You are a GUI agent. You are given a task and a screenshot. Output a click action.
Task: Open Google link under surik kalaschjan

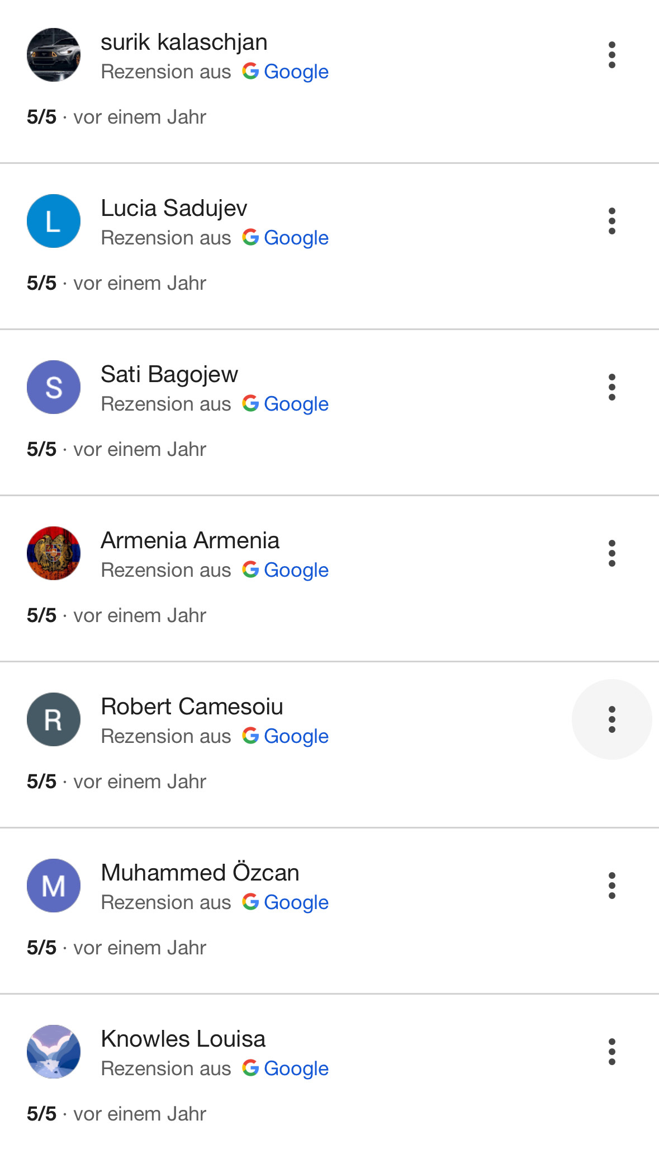pyautogui.click(x=286, y=72)
